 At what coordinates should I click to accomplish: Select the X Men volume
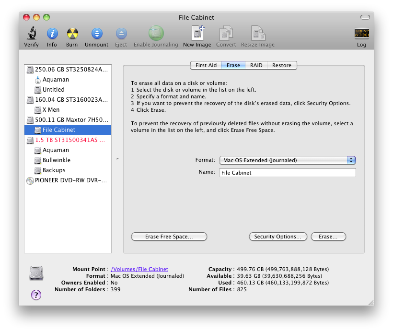point(68,110)
